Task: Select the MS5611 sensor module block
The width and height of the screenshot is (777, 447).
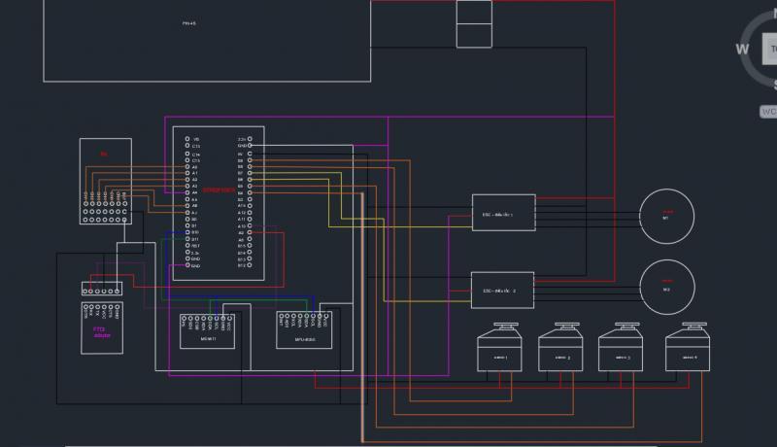Action: pos(207,330)
